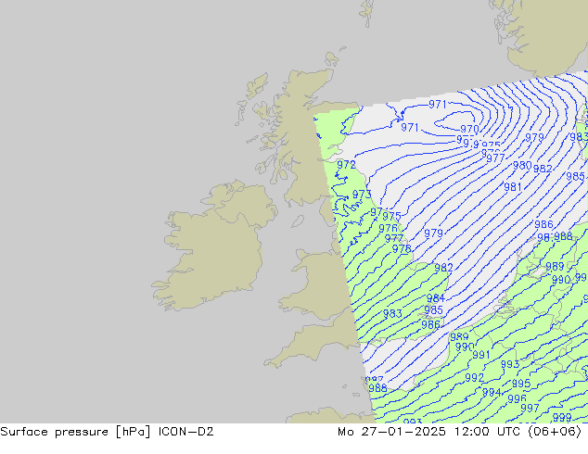
Task: Select the 995 isobar label
Action: point(521,384)
